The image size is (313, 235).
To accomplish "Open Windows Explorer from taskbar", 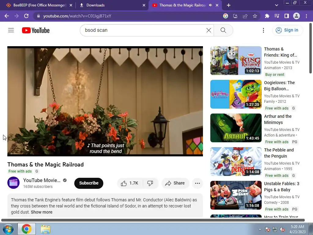I will [x=46, y=229].
